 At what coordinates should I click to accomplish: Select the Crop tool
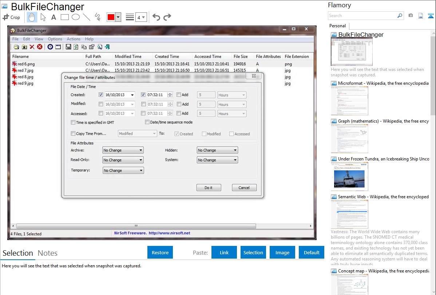[x=11, y=17]
